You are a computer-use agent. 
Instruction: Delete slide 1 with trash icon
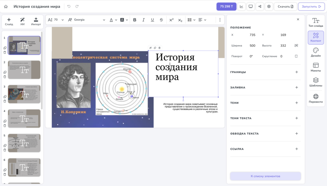point(5,52)
